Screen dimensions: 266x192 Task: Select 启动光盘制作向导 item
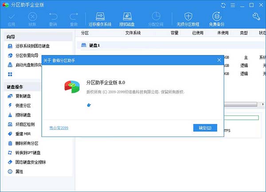coord(24,65)
